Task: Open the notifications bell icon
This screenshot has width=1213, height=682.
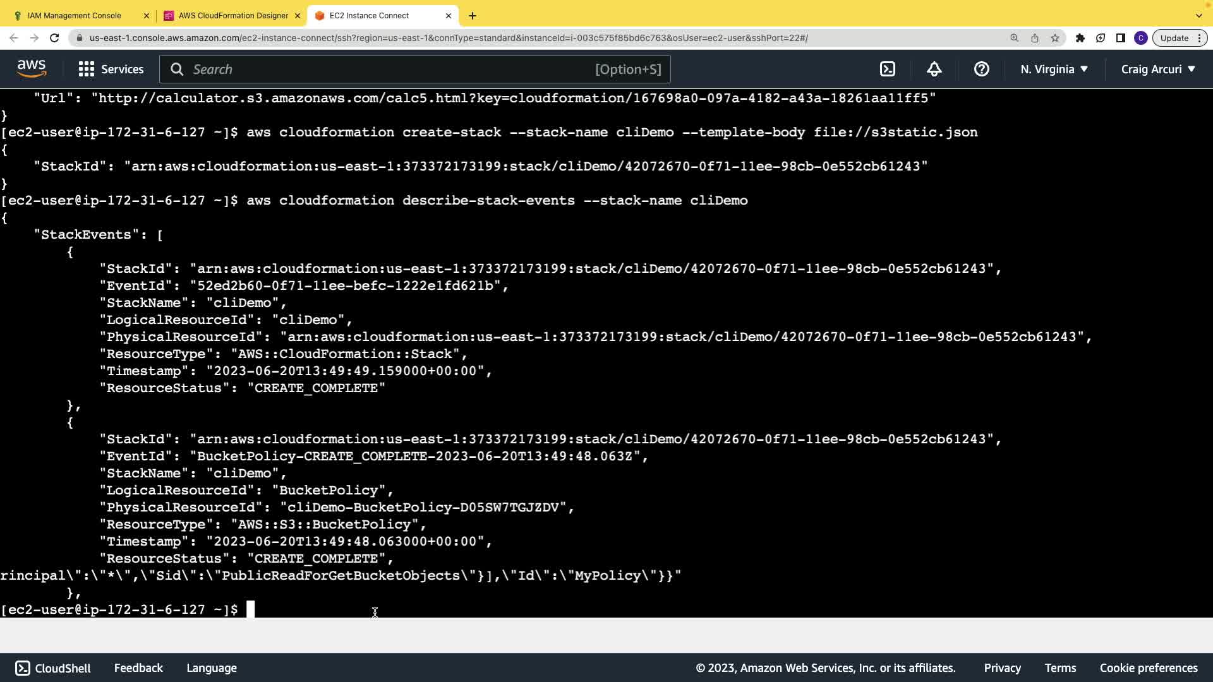Action: coord(934,69)
